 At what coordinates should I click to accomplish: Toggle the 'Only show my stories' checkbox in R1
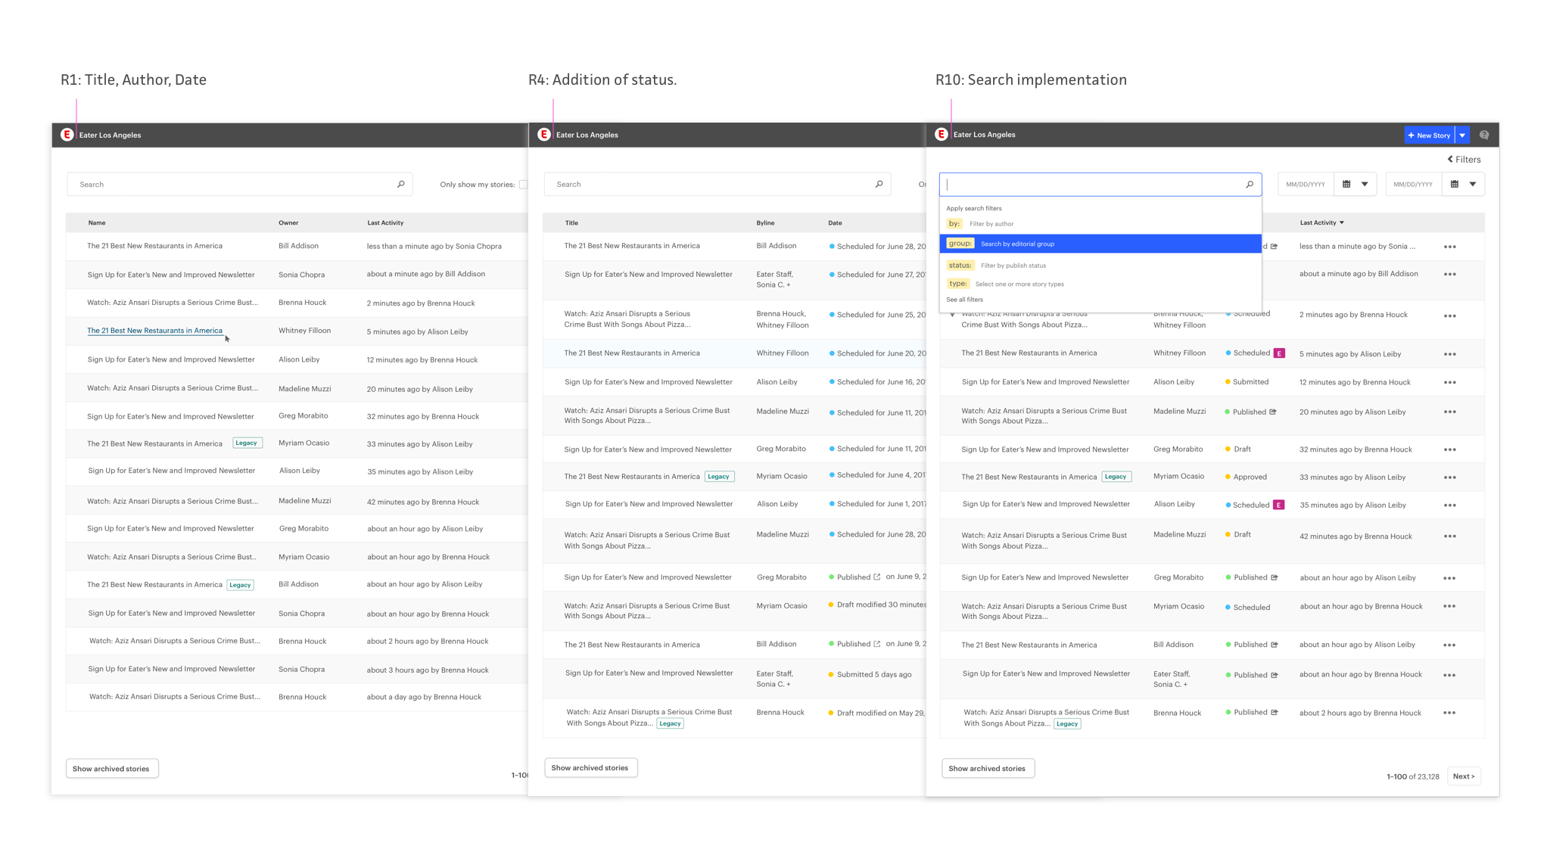coord(523,185)
